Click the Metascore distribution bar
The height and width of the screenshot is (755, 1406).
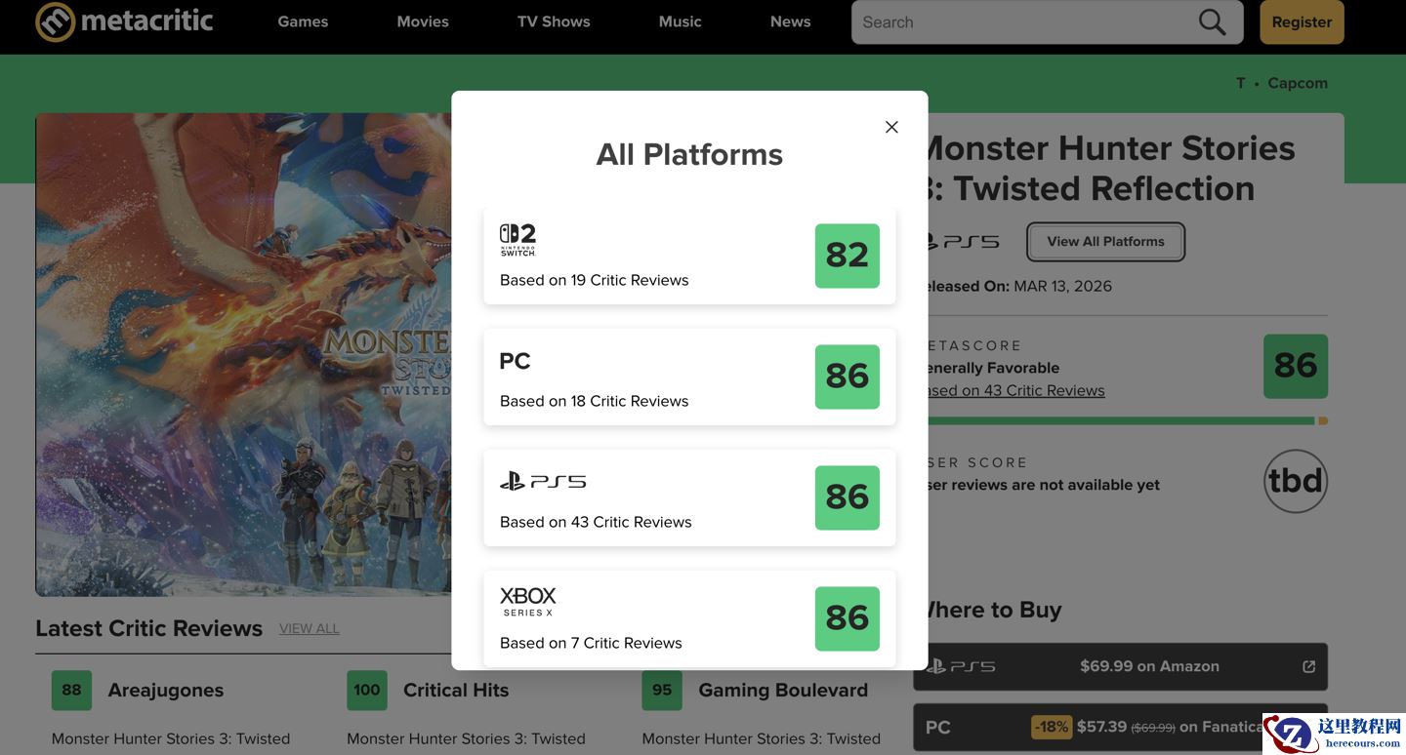(x=1127, y=421)
